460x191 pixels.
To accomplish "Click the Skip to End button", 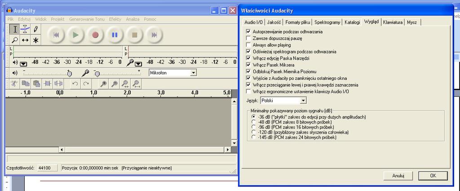I will point(154,35).
